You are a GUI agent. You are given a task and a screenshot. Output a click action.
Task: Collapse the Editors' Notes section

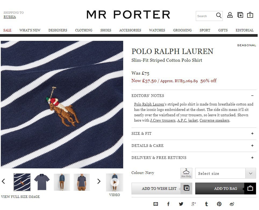tap(194, 96)
